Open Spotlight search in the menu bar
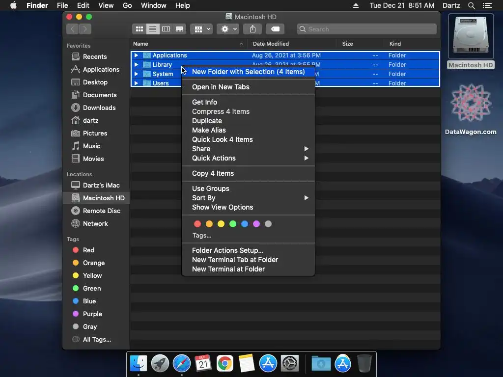Viewport: 503px width, 377px height. (471, 5)
